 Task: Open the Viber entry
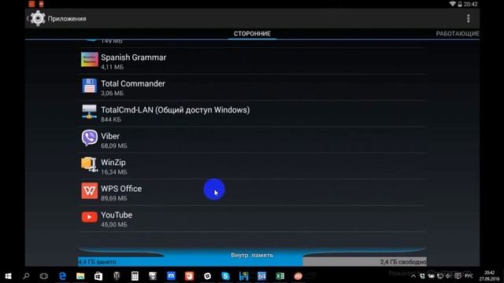252,140
